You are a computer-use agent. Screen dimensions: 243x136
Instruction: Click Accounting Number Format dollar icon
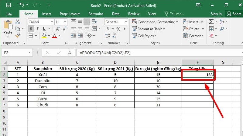point(108,29)
